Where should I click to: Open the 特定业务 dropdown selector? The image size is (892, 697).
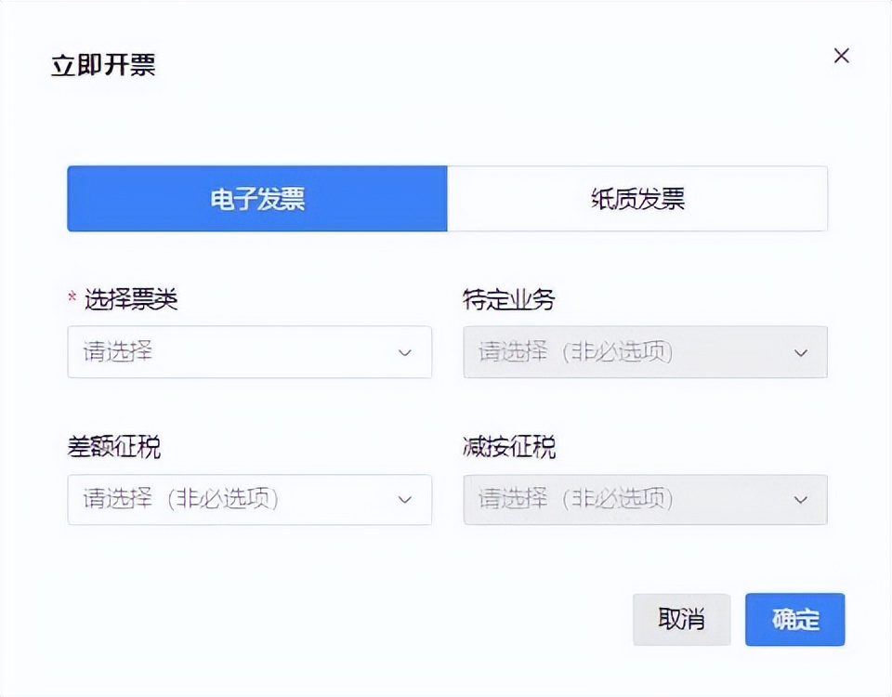647,352
